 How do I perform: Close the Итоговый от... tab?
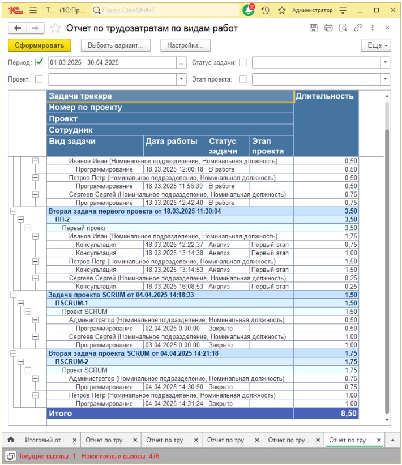(x=75, y=440)
